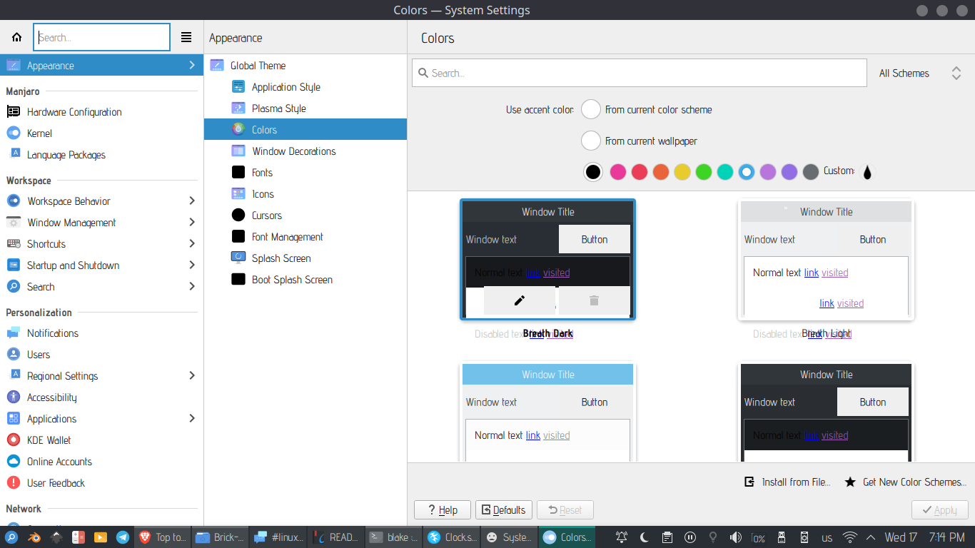Pick the green accent color swatch
Screen dimensions: 975x548
(704, 172)
